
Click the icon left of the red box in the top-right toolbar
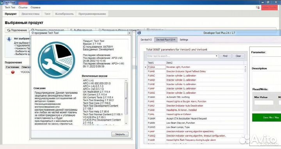[x=258, y=7]
